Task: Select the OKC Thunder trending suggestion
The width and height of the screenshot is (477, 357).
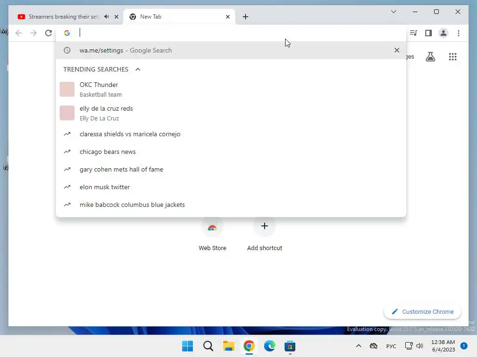Action: 231,90
